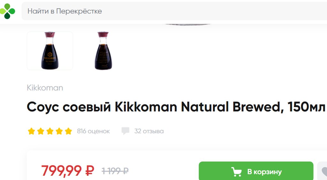Focus the "Найти в Перекрёстке" search field
Viewport: 327px width, 180px height.
(x=174, y=11)
